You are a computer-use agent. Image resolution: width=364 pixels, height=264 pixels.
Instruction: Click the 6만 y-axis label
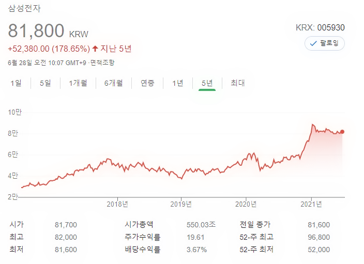[x=13, y=154]
